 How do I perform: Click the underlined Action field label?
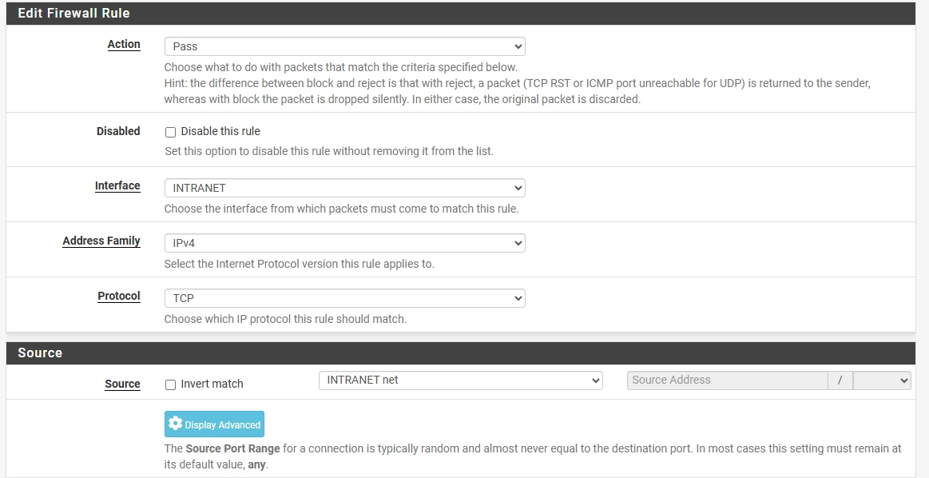click(x=124, y=45)
